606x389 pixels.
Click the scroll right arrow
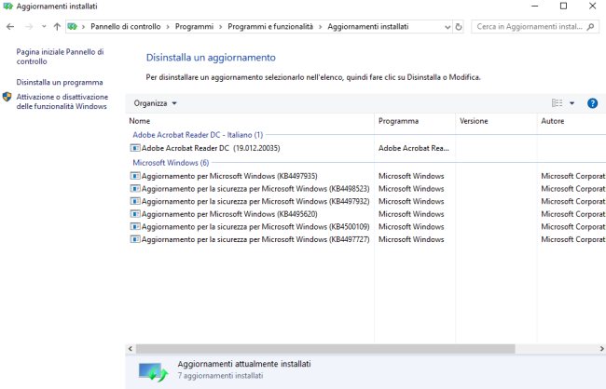(601, 349)
